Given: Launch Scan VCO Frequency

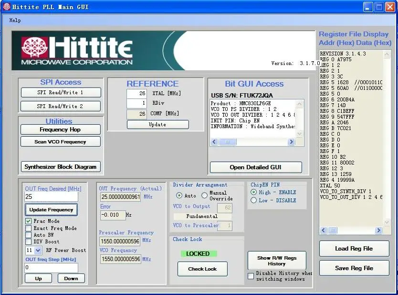Looking at the screenshot, I should pos(61,142).
